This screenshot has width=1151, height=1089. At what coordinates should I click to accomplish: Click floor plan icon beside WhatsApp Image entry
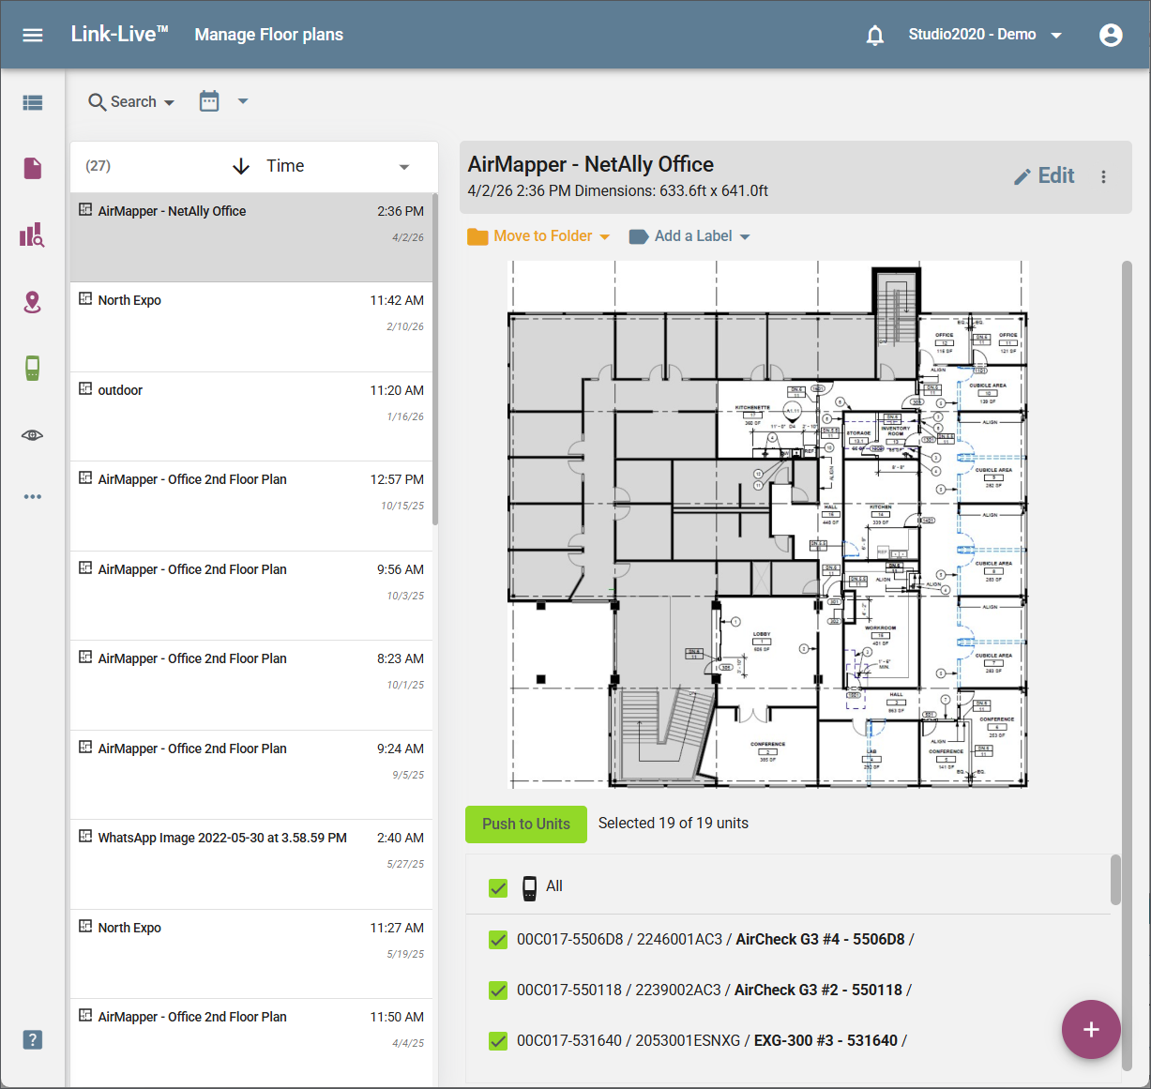(85, 837)
